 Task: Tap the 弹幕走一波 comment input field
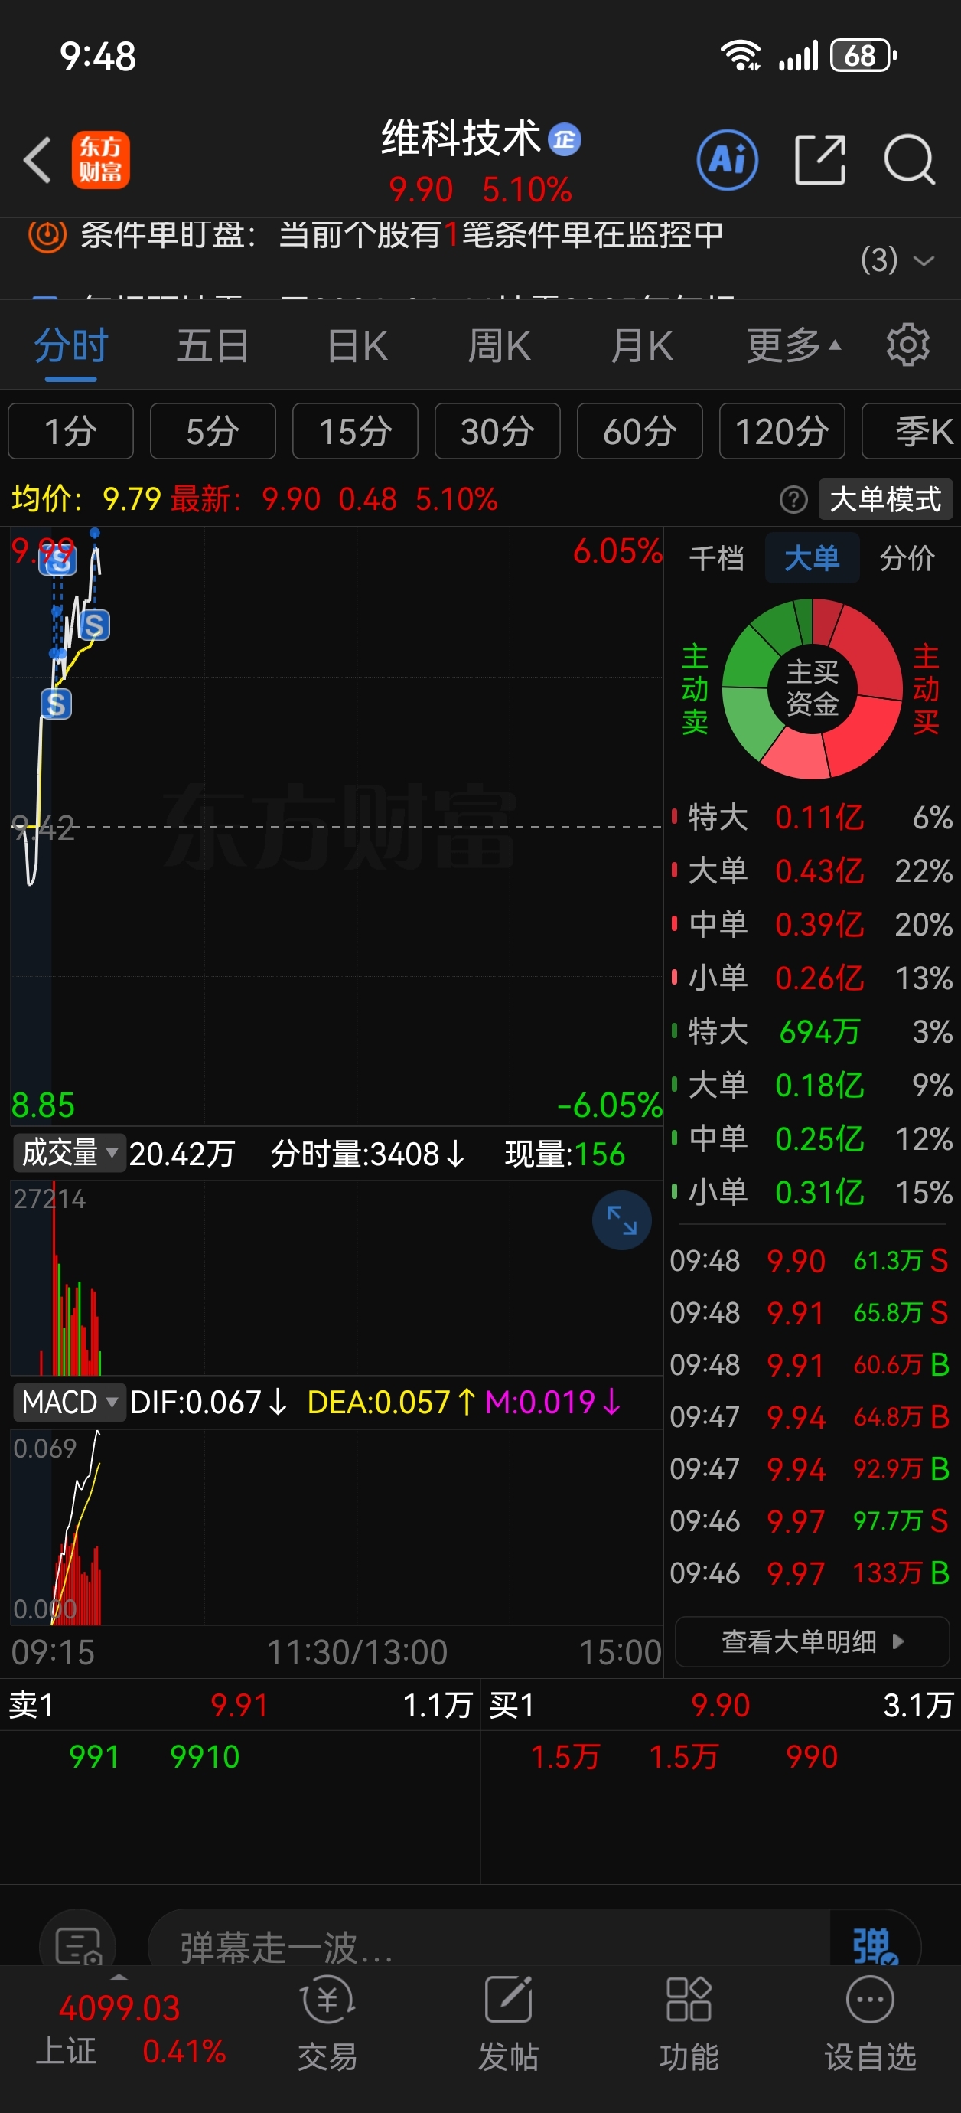pyautogui.click(x=489, y=1944)
